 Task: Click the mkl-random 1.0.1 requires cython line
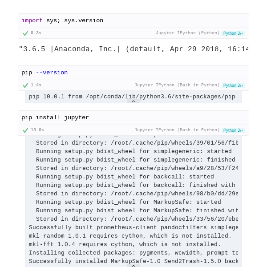130,236
